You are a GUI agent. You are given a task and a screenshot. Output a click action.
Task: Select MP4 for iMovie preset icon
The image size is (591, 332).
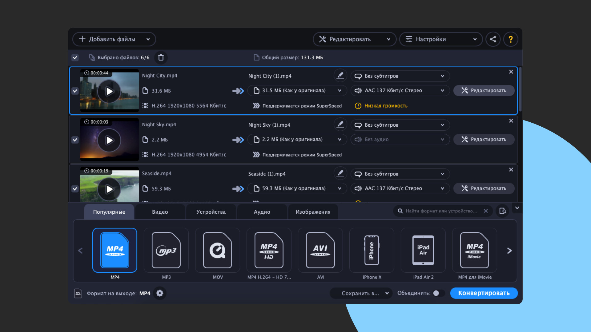pos(474,250)
